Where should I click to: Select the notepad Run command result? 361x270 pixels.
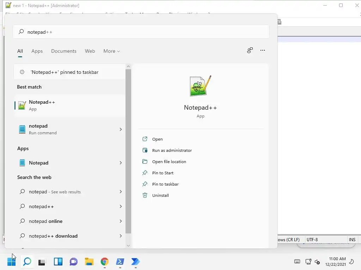(69, 129)
